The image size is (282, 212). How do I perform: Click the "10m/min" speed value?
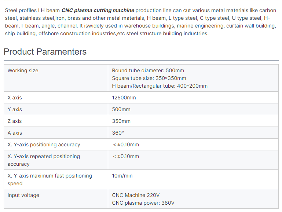coord(122,176)
